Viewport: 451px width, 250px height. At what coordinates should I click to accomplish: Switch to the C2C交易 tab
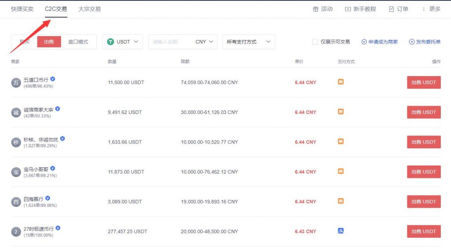[x=56, y=9]
